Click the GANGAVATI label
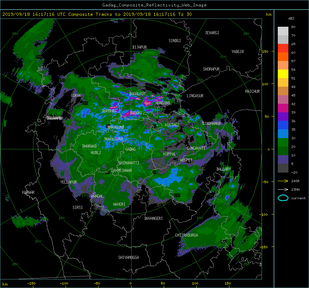Screen dimensions: 309x288 (196, 148)
